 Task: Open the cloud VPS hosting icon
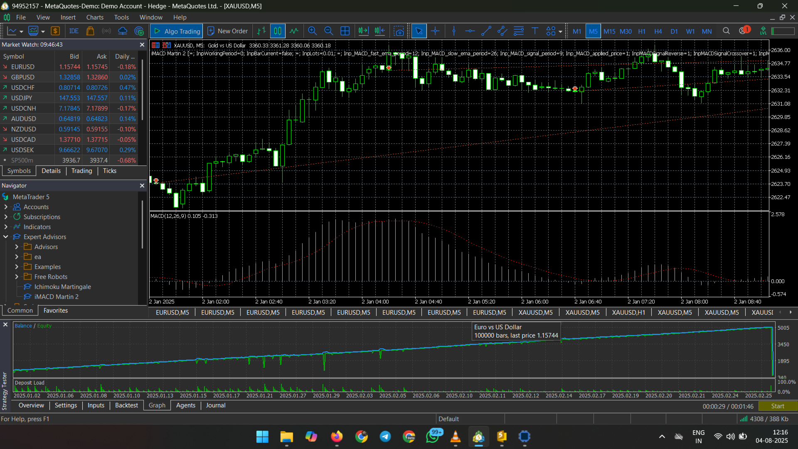(123, 31)
